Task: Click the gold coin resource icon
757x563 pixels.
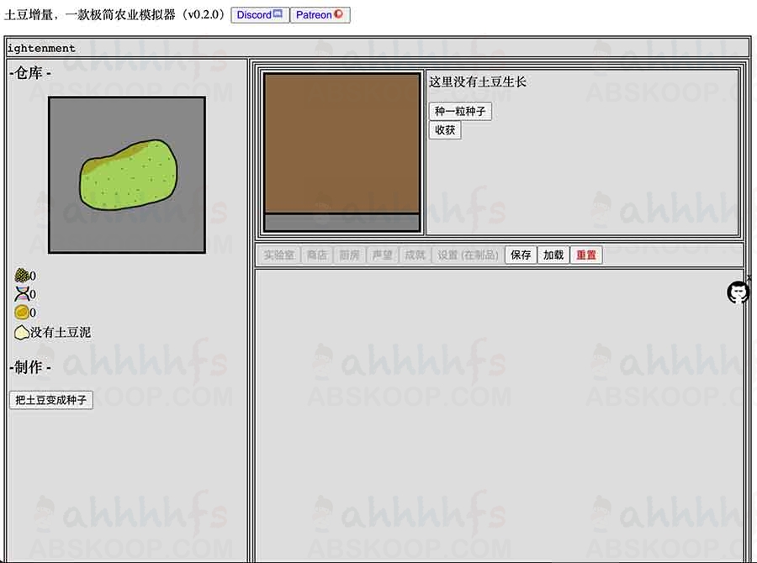Action: tap(22, 313)
